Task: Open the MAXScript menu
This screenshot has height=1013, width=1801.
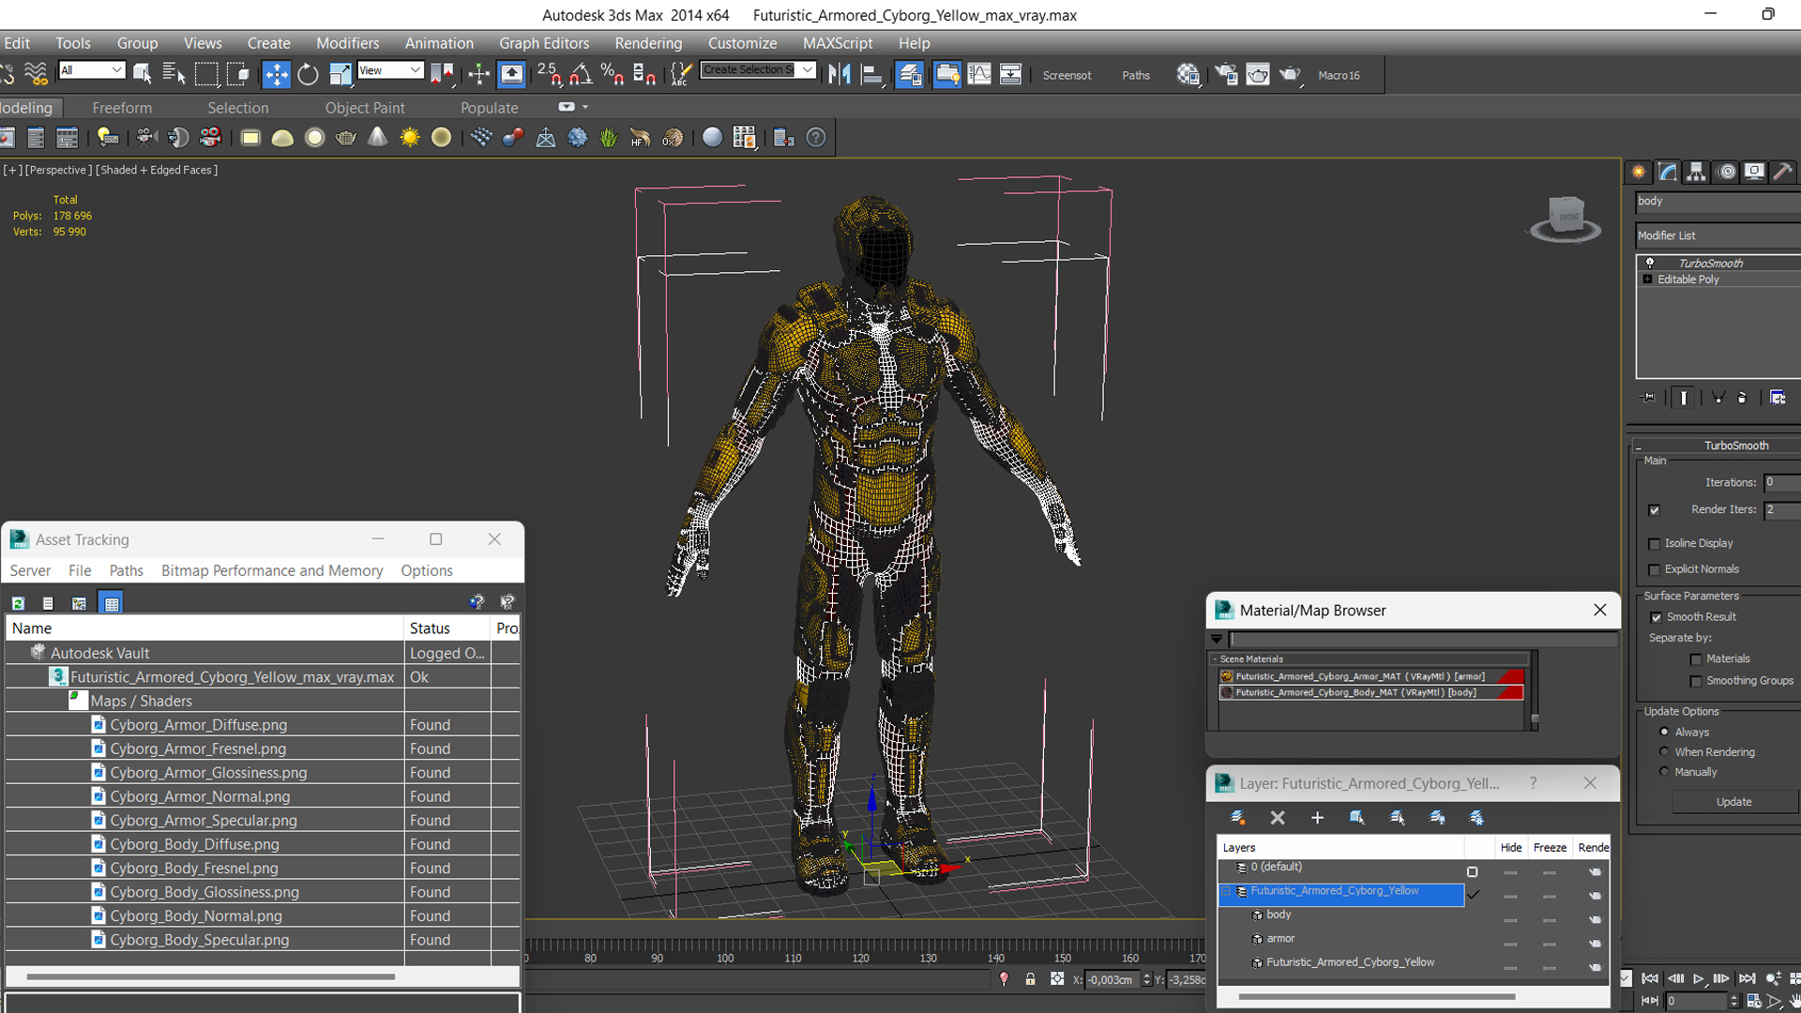Action: coord(838,43)
